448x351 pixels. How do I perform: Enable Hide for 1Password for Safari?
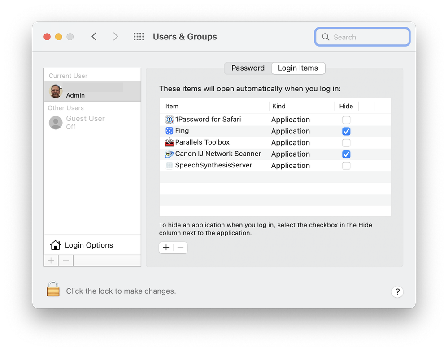(x=346, y=120)
